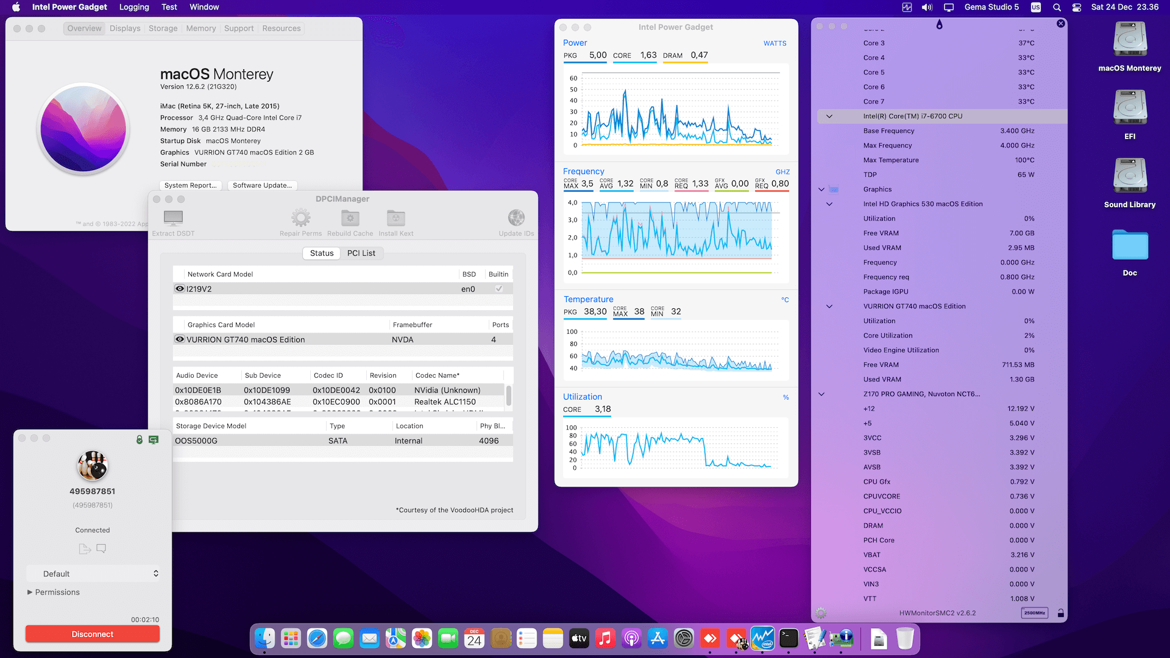This screenshot has width=1170, height=658.
Task: Open System Preferences from the Dock
Action: pyautogui.click(x=684, y=639)
